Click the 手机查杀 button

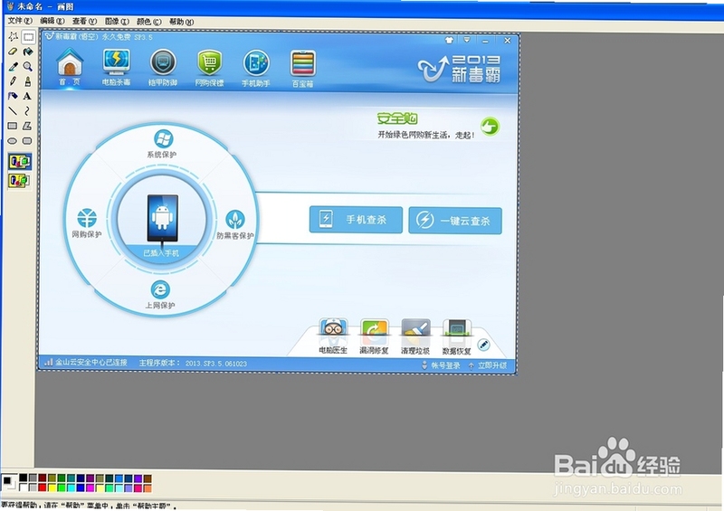[x=356, y=220]
